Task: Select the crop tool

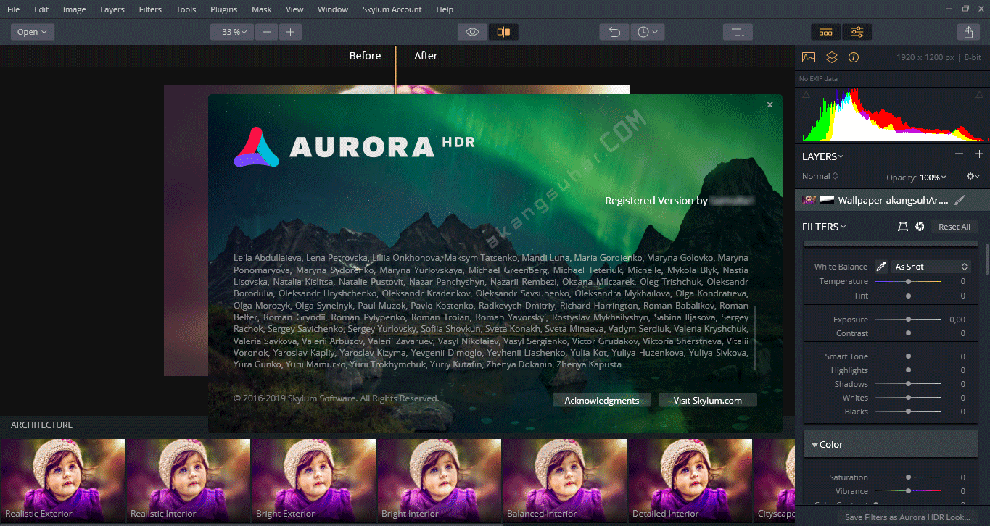Action: (x=738, y=32)
